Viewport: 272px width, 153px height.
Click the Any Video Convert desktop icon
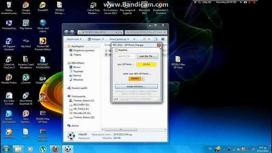point(9,99)
